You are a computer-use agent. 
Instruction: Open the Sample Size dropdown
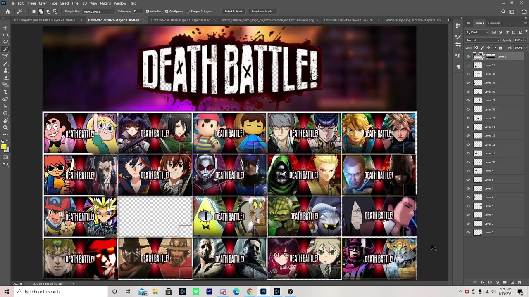pyautogui.click(x=98, y=12)
